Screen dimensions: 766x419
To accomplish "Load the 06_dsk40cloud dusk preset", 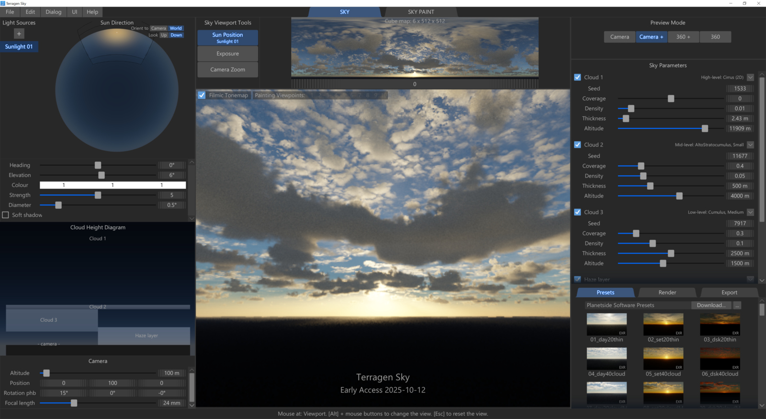I will [720, 359].
